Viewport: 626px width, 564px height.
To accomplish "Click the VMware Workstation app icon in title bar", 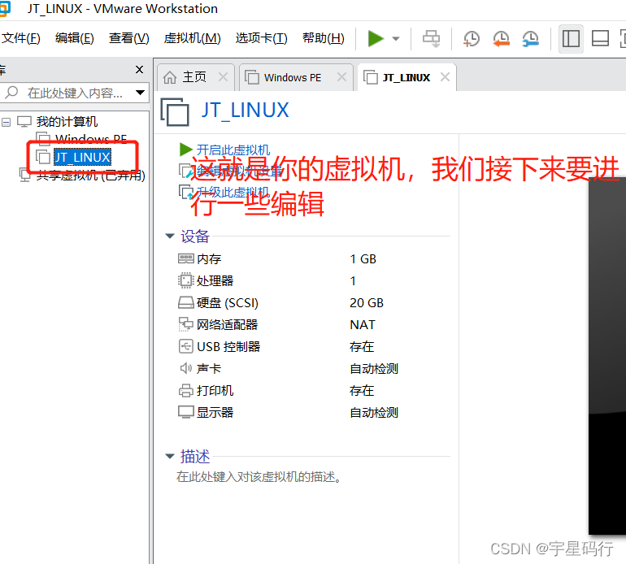I will click(x=4, y=9).
